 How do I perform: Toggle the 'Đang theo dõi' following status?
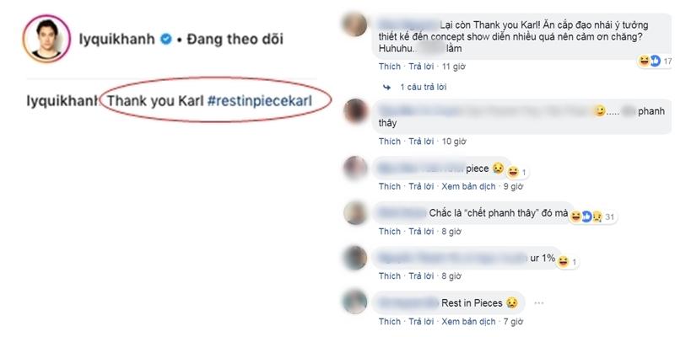tap(234, 39)
